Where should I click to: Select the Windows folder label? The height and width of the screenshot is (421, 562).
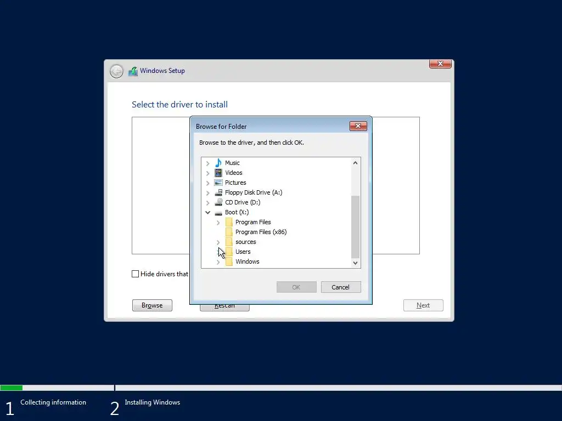click(248, 261)
